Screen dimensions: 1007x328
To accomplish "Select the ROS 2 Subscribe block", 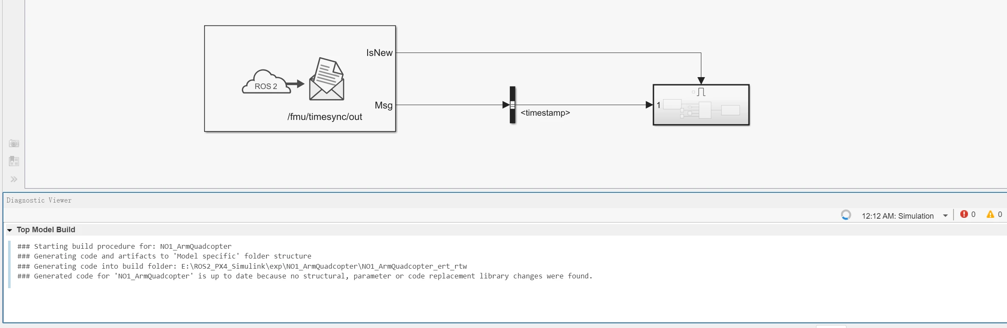I will tap(300, 78).
